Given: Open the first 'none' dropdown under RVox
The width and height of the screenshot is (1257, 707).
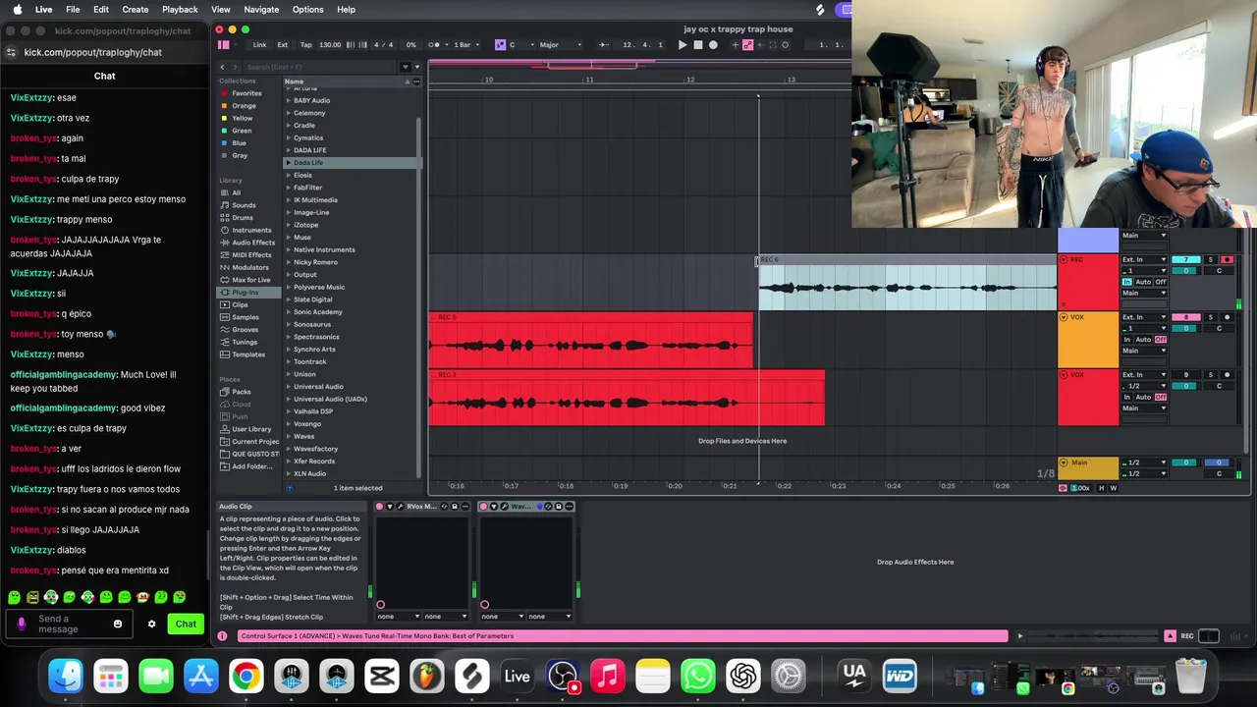Looking at the screenshot, I should tap(398, 617).
